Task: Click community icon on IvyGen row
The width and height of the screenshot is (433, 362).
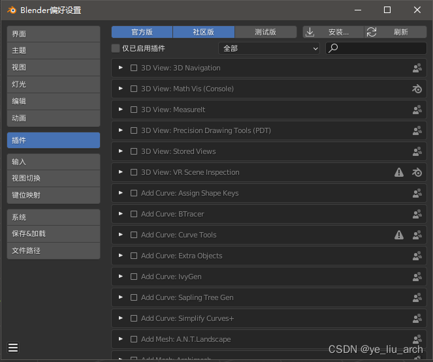Action: tap(417, 277)
